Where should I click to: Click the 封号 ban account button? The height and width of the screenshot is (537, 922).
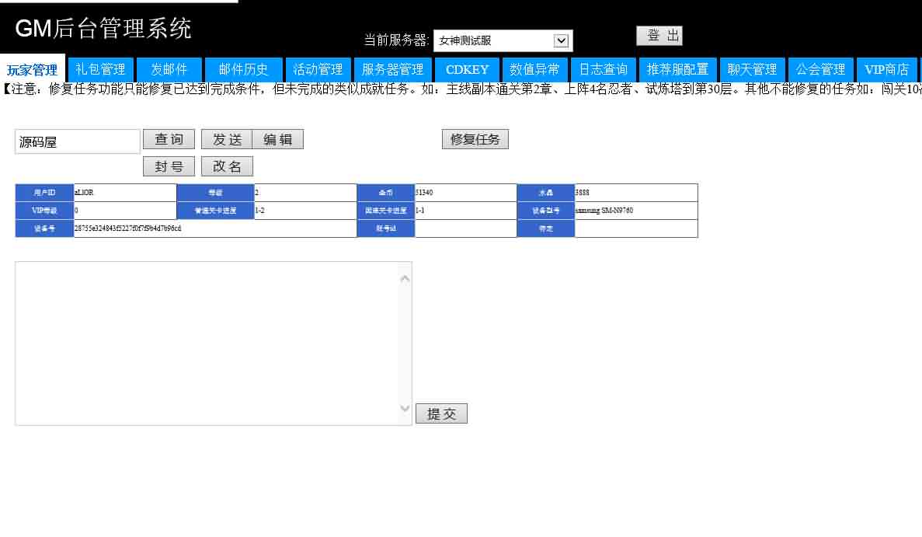(x=169, y=166)
